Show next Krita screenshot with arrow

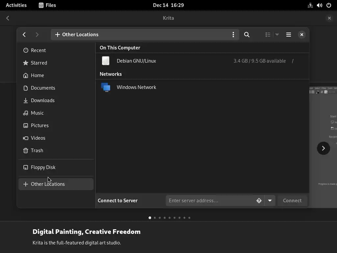323,148
